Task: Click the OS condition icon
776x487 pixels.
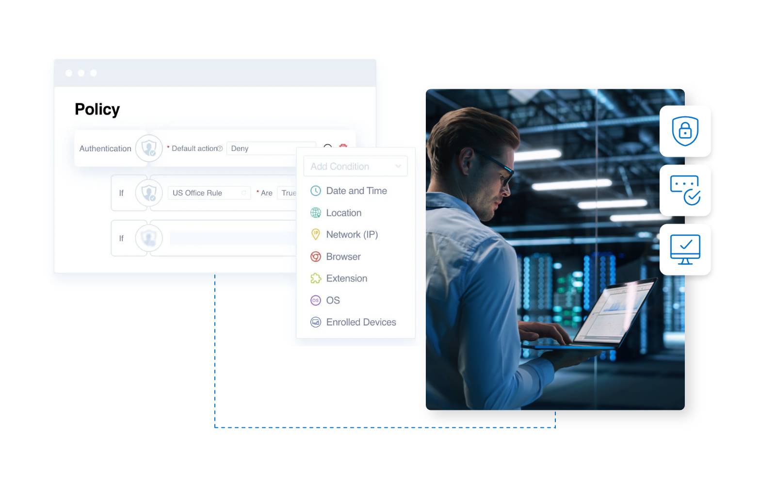Action: (315, 300)
